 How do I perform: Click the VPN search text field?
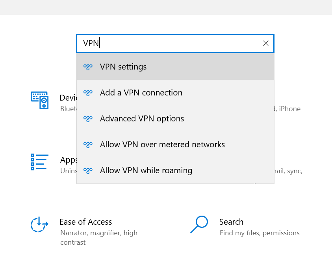click(x=169, y=43)
